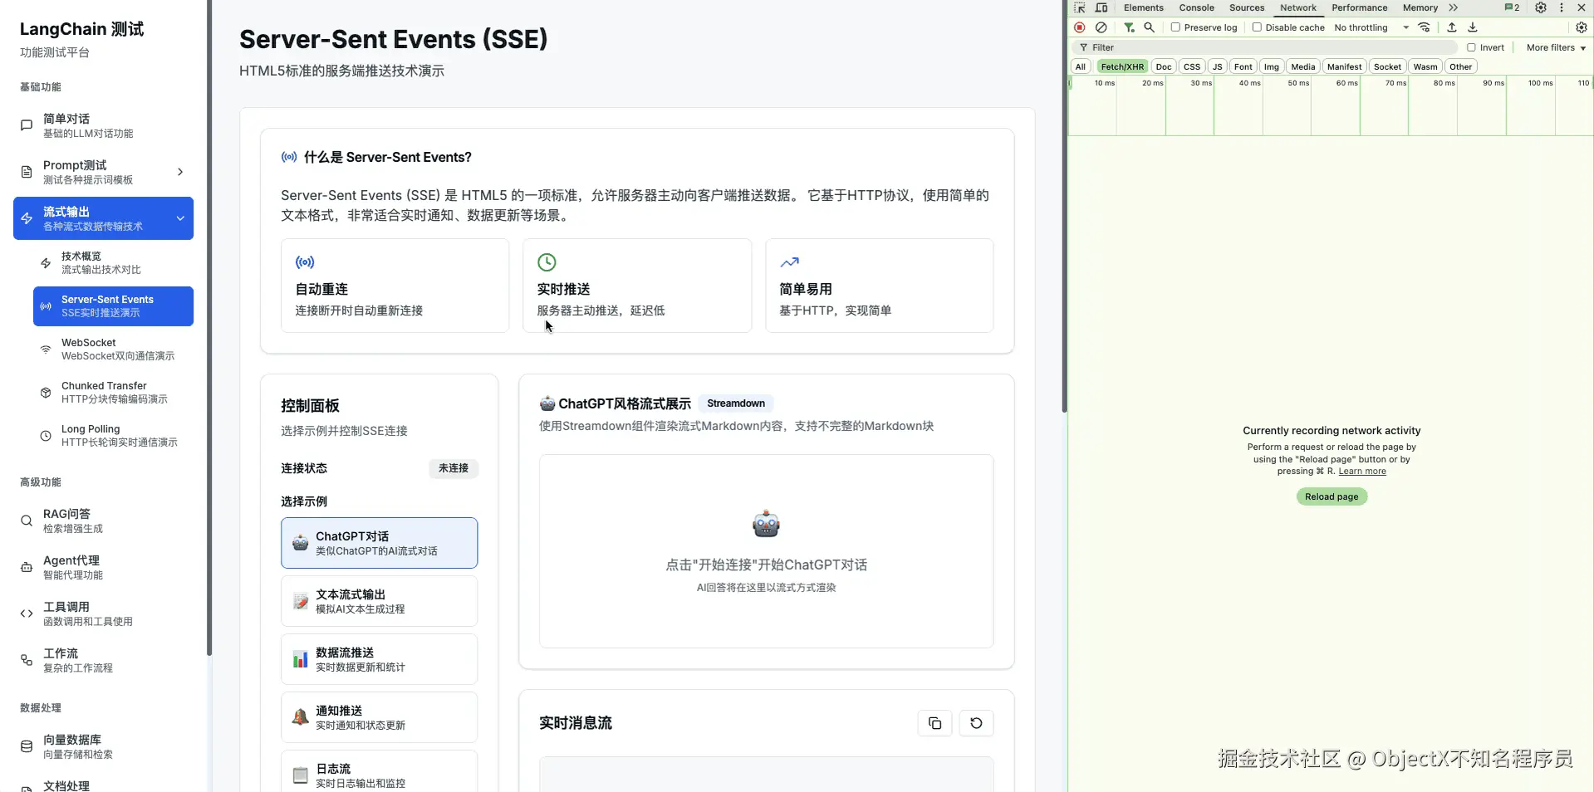The height and width of the screenshot is (792, 1594).
Task: Select the ChatGPT对话 example
Action: (x=380, y=543)
